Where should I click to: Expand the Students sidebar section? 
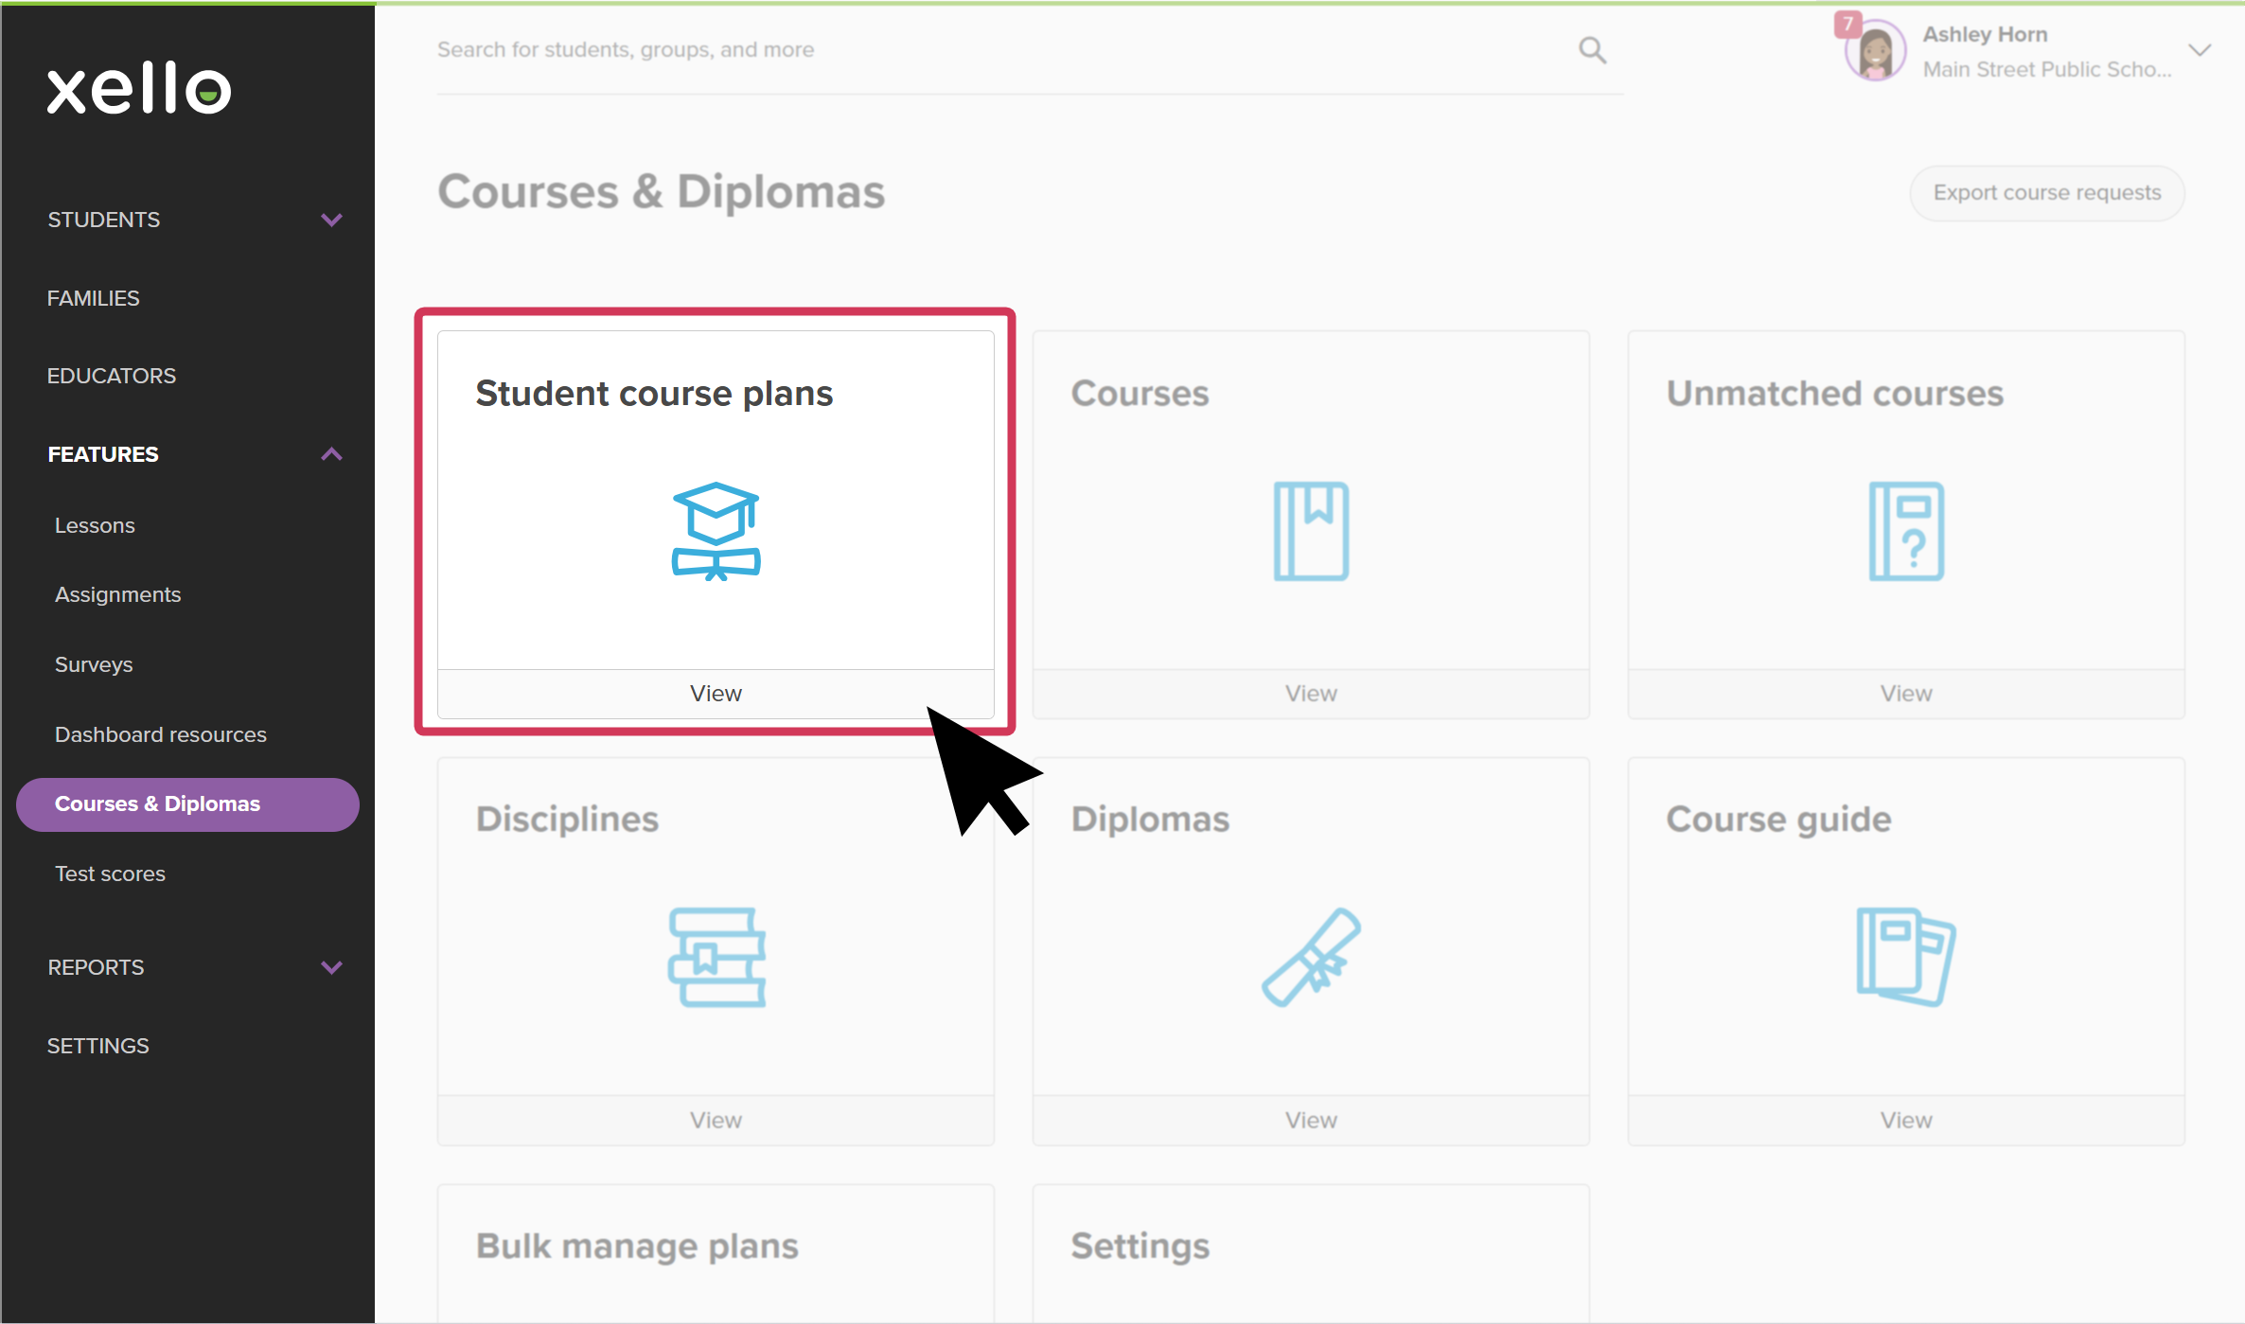coord(331,220)
